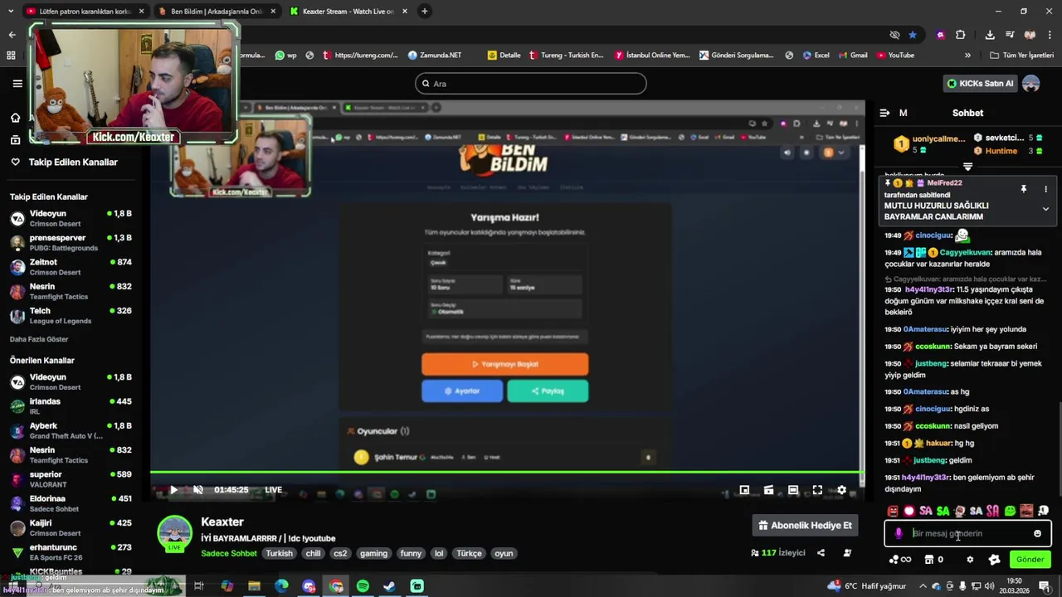
Task: Click the Keaxter channel avatar
Action: [175, 533]
